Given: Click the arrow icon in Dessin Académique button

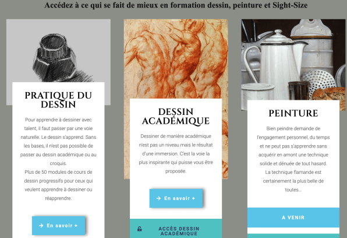Looking at the screenshot, I should [x=158, y=198].
